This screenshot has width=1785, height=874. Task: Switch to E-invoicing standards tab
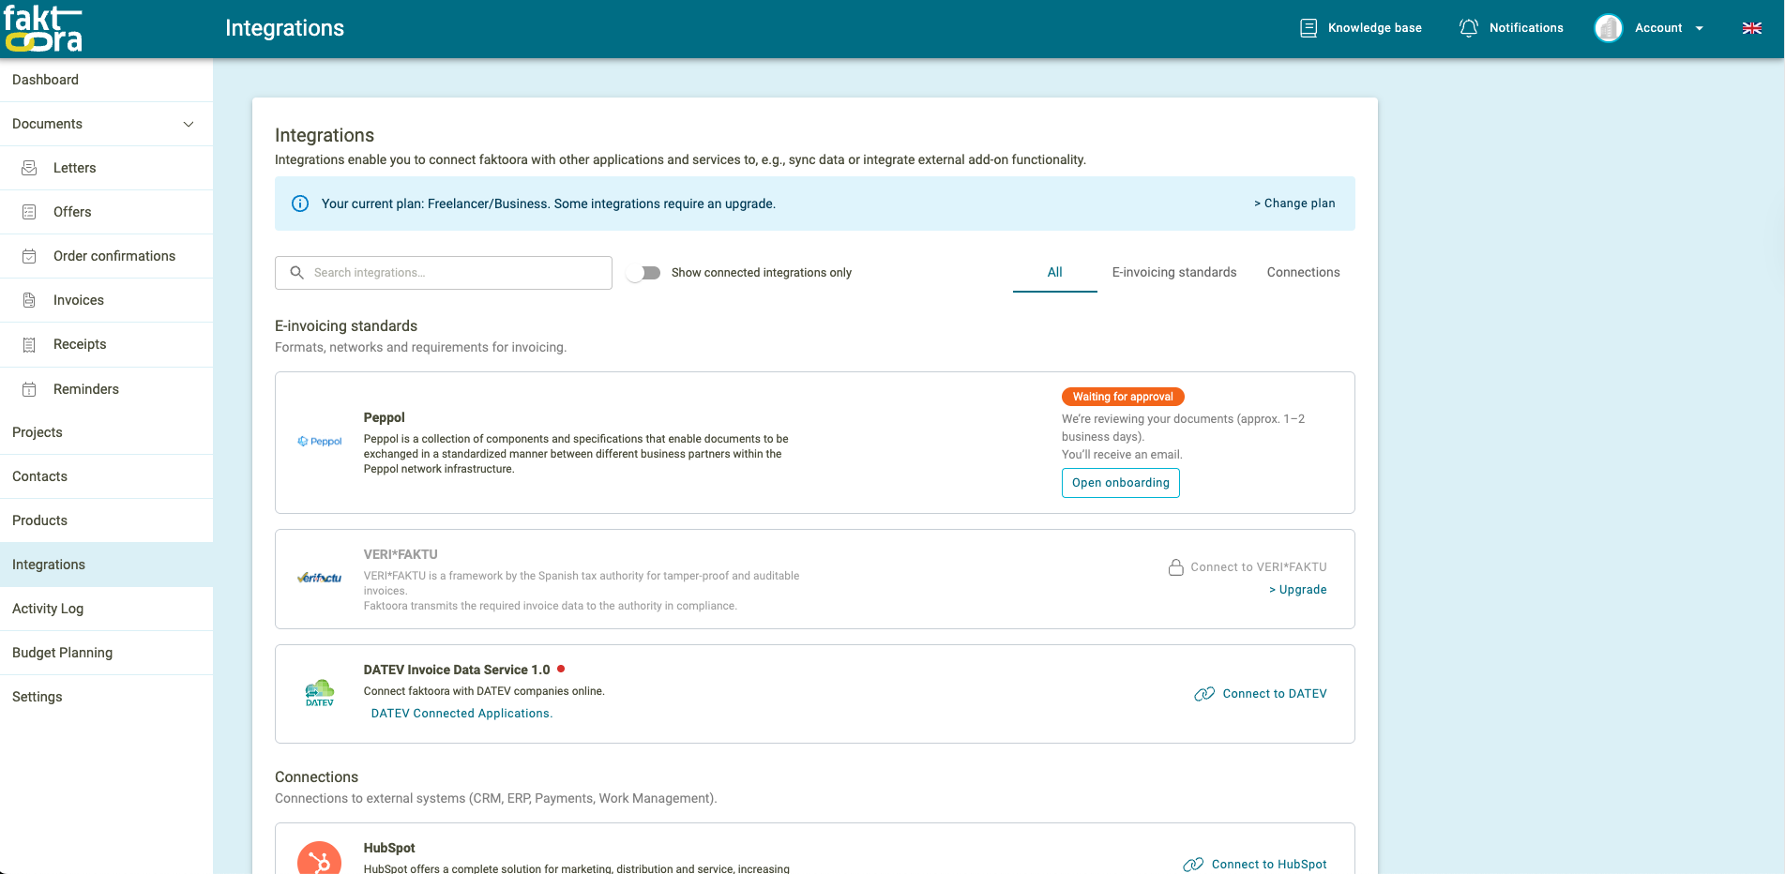click(1173, 273)
